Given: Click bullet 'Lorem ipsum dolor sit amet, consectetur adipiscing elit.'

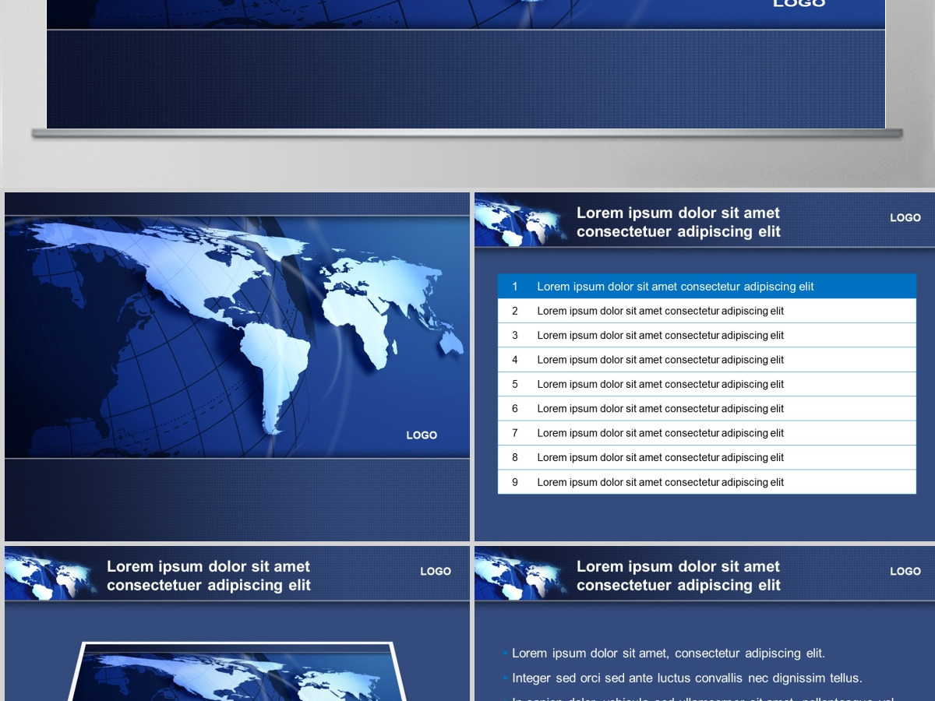Looking at the screenshot, I should click(668, 653).
